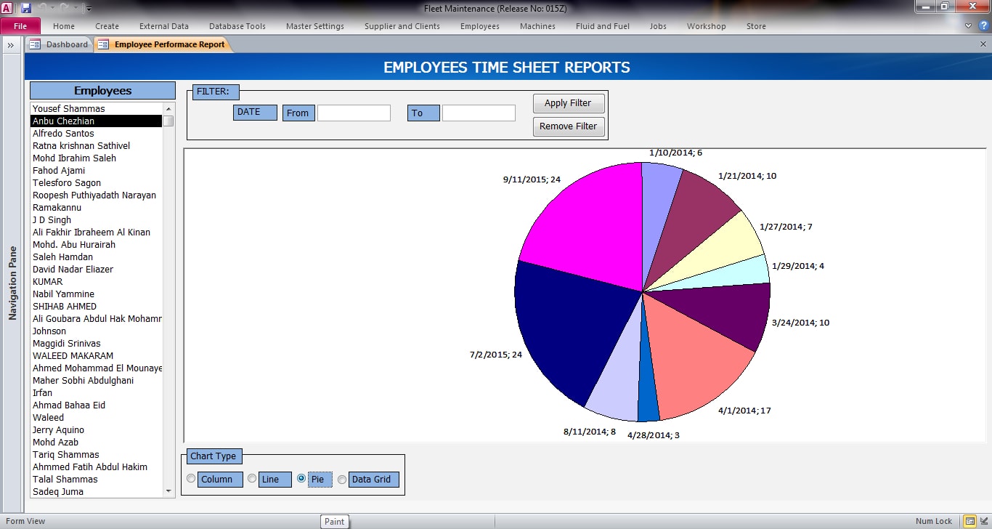
Task: Click the greyed Redo arrow icon
Action: point(64,8)
